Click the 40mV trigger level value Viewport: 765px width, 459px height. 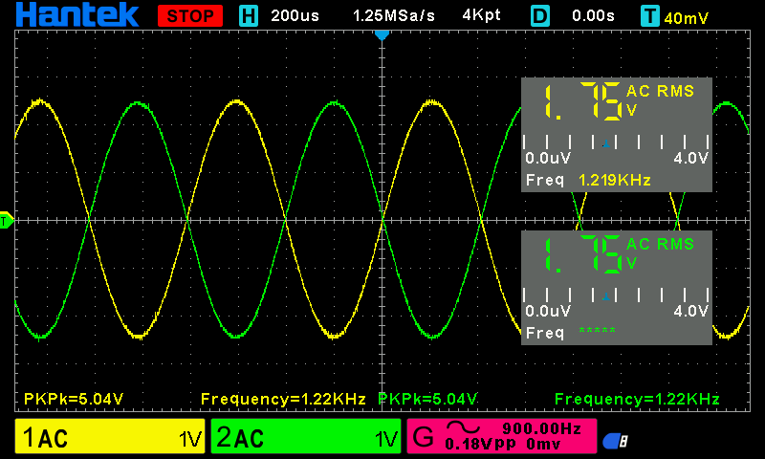pos(686,18)
